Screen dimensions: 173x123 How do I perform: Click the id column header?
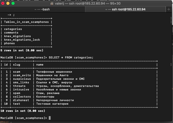tap(6, 65)
